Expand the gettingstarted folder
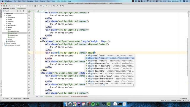The width and height of the screenshot is (190, 107). coord(5,25)
